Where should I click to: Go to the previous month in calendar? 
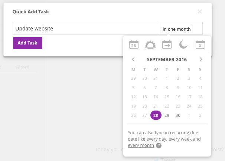[x=133, y=59]
